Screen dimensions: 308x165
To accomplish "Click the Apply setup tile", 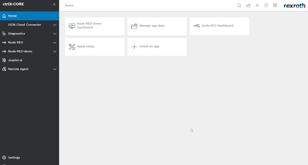I will coord(95,47).
